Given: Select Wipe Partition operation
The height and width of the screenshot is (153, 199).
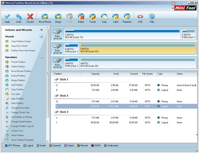Looking at the screenshot, I should (x=18, y=135).
